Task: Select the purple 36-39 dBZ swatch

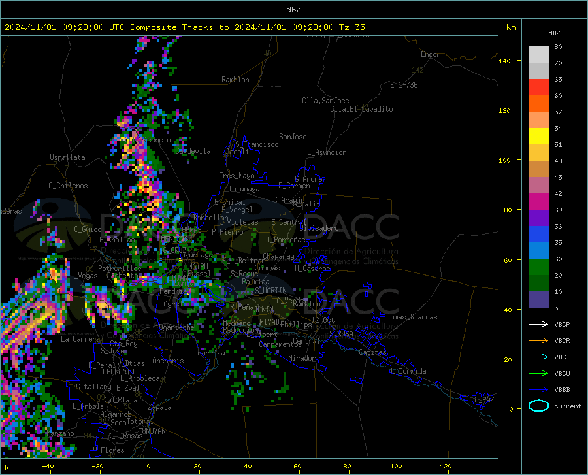Action: [x=538, y=218]
